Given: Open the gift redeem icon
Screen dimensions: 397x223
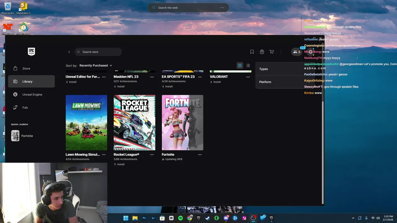Looking at the screenshot, I should click(262, 52).
